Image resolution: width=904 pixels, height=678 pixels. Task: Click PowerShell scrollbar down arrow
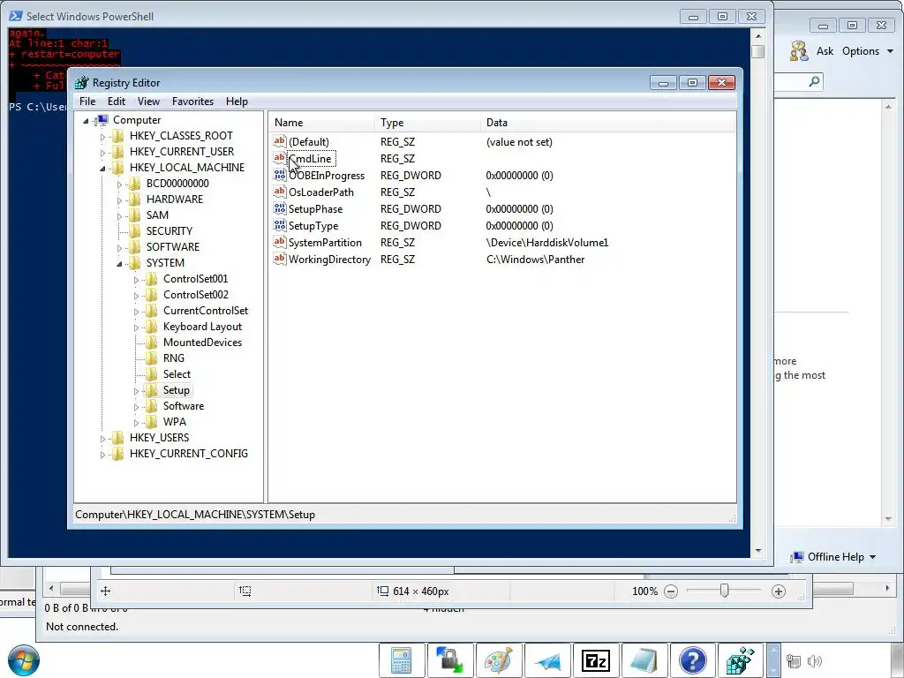pyautogui.click(x=758, y=551)
